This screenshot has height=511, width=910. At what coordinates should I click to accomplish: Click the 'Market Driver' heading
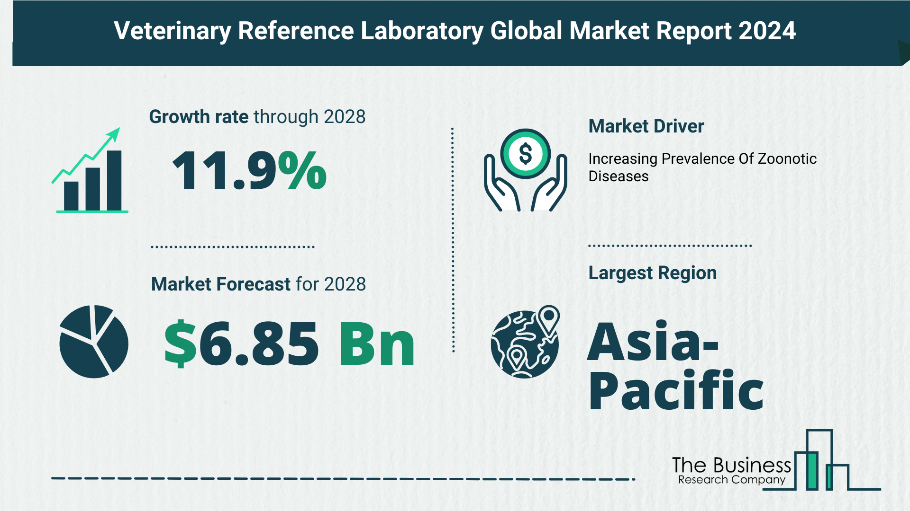click(x=646, y=126)
